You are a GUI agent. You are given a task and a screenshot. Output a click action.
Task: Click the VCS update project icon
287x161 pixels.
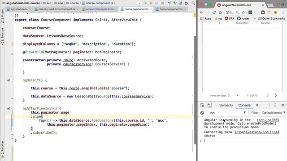pos(170,3)
